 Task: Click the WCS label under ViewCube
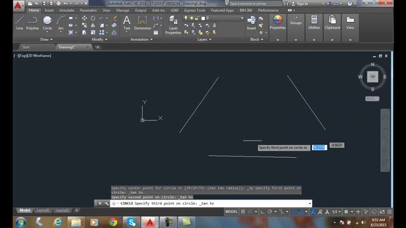[x=372, y=99]
